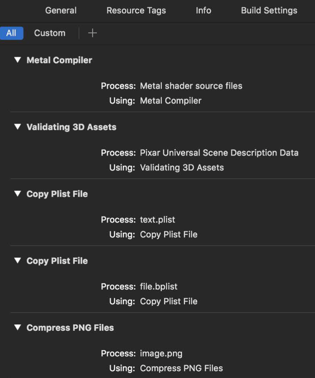
Task: Select the All filter for build rules
Action: coord(12,33)
